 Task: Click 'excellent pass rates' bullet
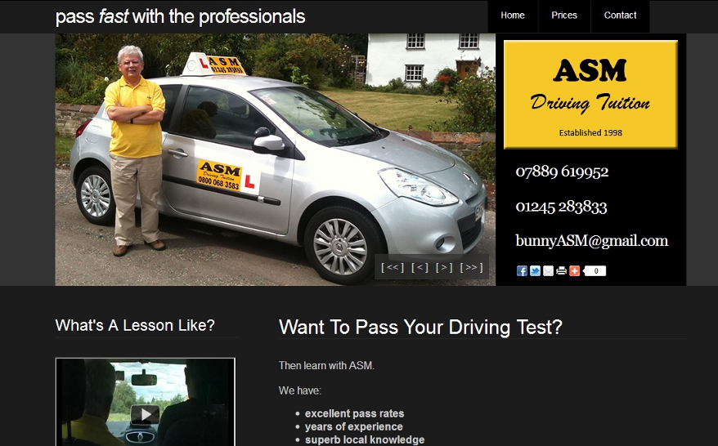coord(354,413)
